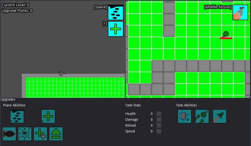Select the scatter burst upgrade icon
This screenshot has width=251, height=146.
coord(25,134)
